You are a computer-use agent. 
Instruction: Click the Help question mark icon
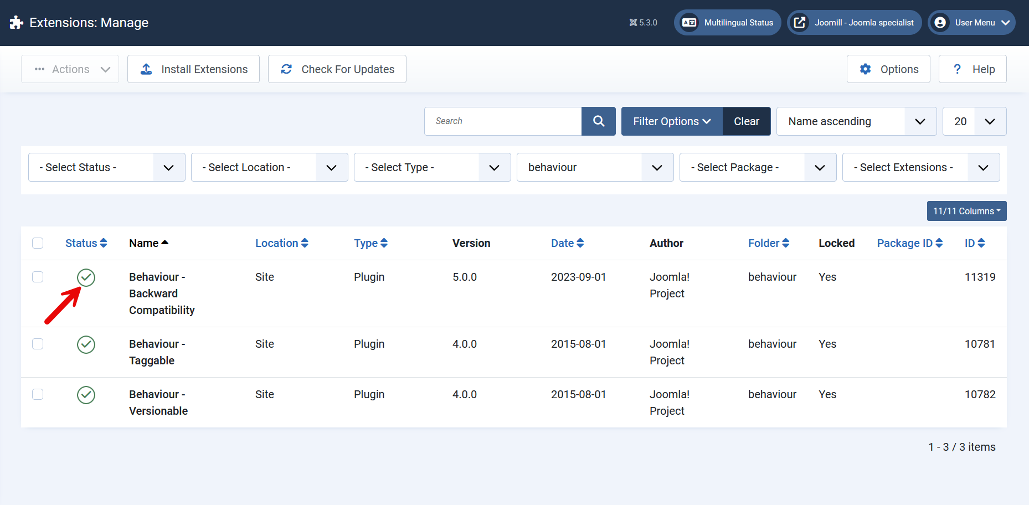(957, 69)
